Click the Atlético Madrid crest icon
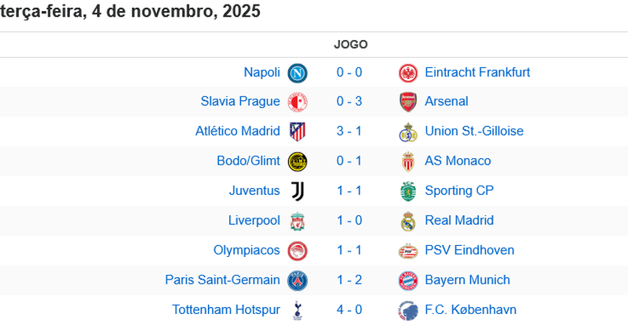Screen dimensions: 628x325 (298, 132)
